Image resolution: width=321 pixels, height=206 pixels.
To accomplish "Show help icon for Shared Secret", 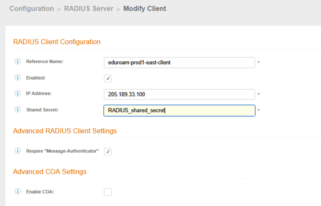I will pyautogui.click(x=18, y=110).
